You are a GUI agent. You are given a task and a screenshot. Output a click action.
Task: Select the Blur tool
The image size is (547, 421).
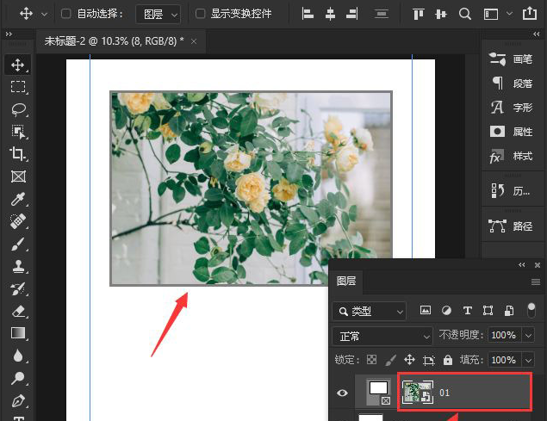pos(18,356)
